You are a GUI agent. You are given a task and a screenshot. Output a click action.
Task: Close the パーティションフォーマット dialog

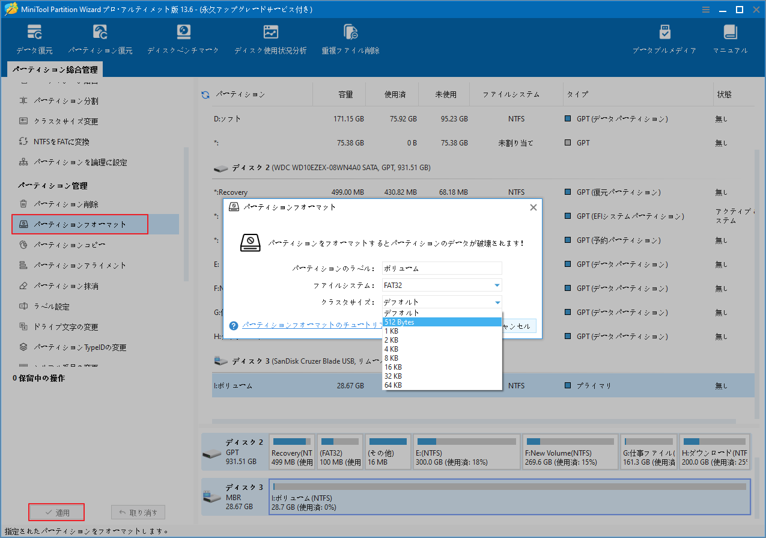tap(533, 207)
